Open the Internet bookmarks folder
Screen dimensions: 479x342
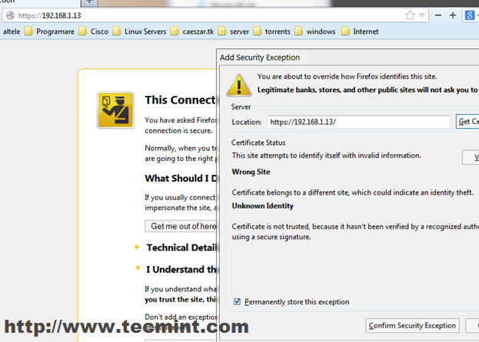[x=360, y=31]
